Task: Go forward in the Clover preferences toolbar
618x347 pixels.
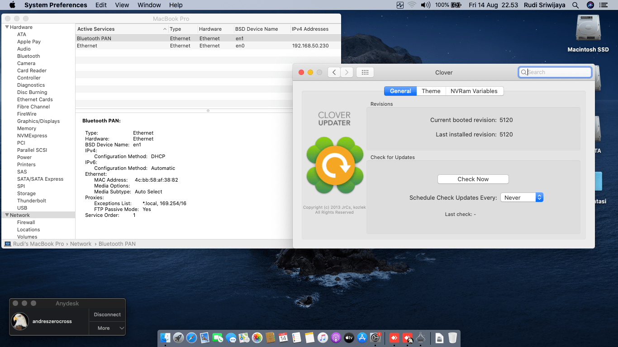Action: 347,72
